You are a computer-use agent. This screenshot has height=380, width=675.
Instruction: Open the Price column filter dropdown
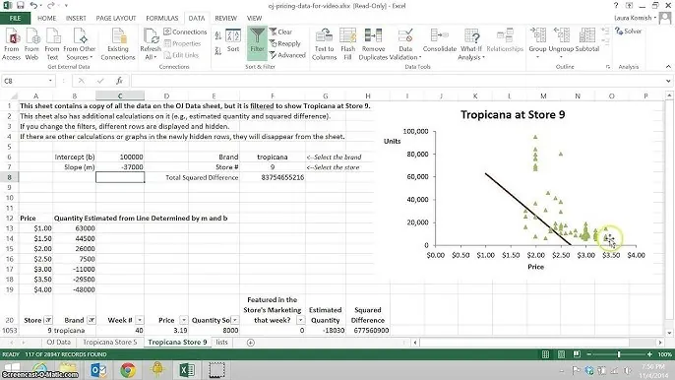[x=183, y=320]
